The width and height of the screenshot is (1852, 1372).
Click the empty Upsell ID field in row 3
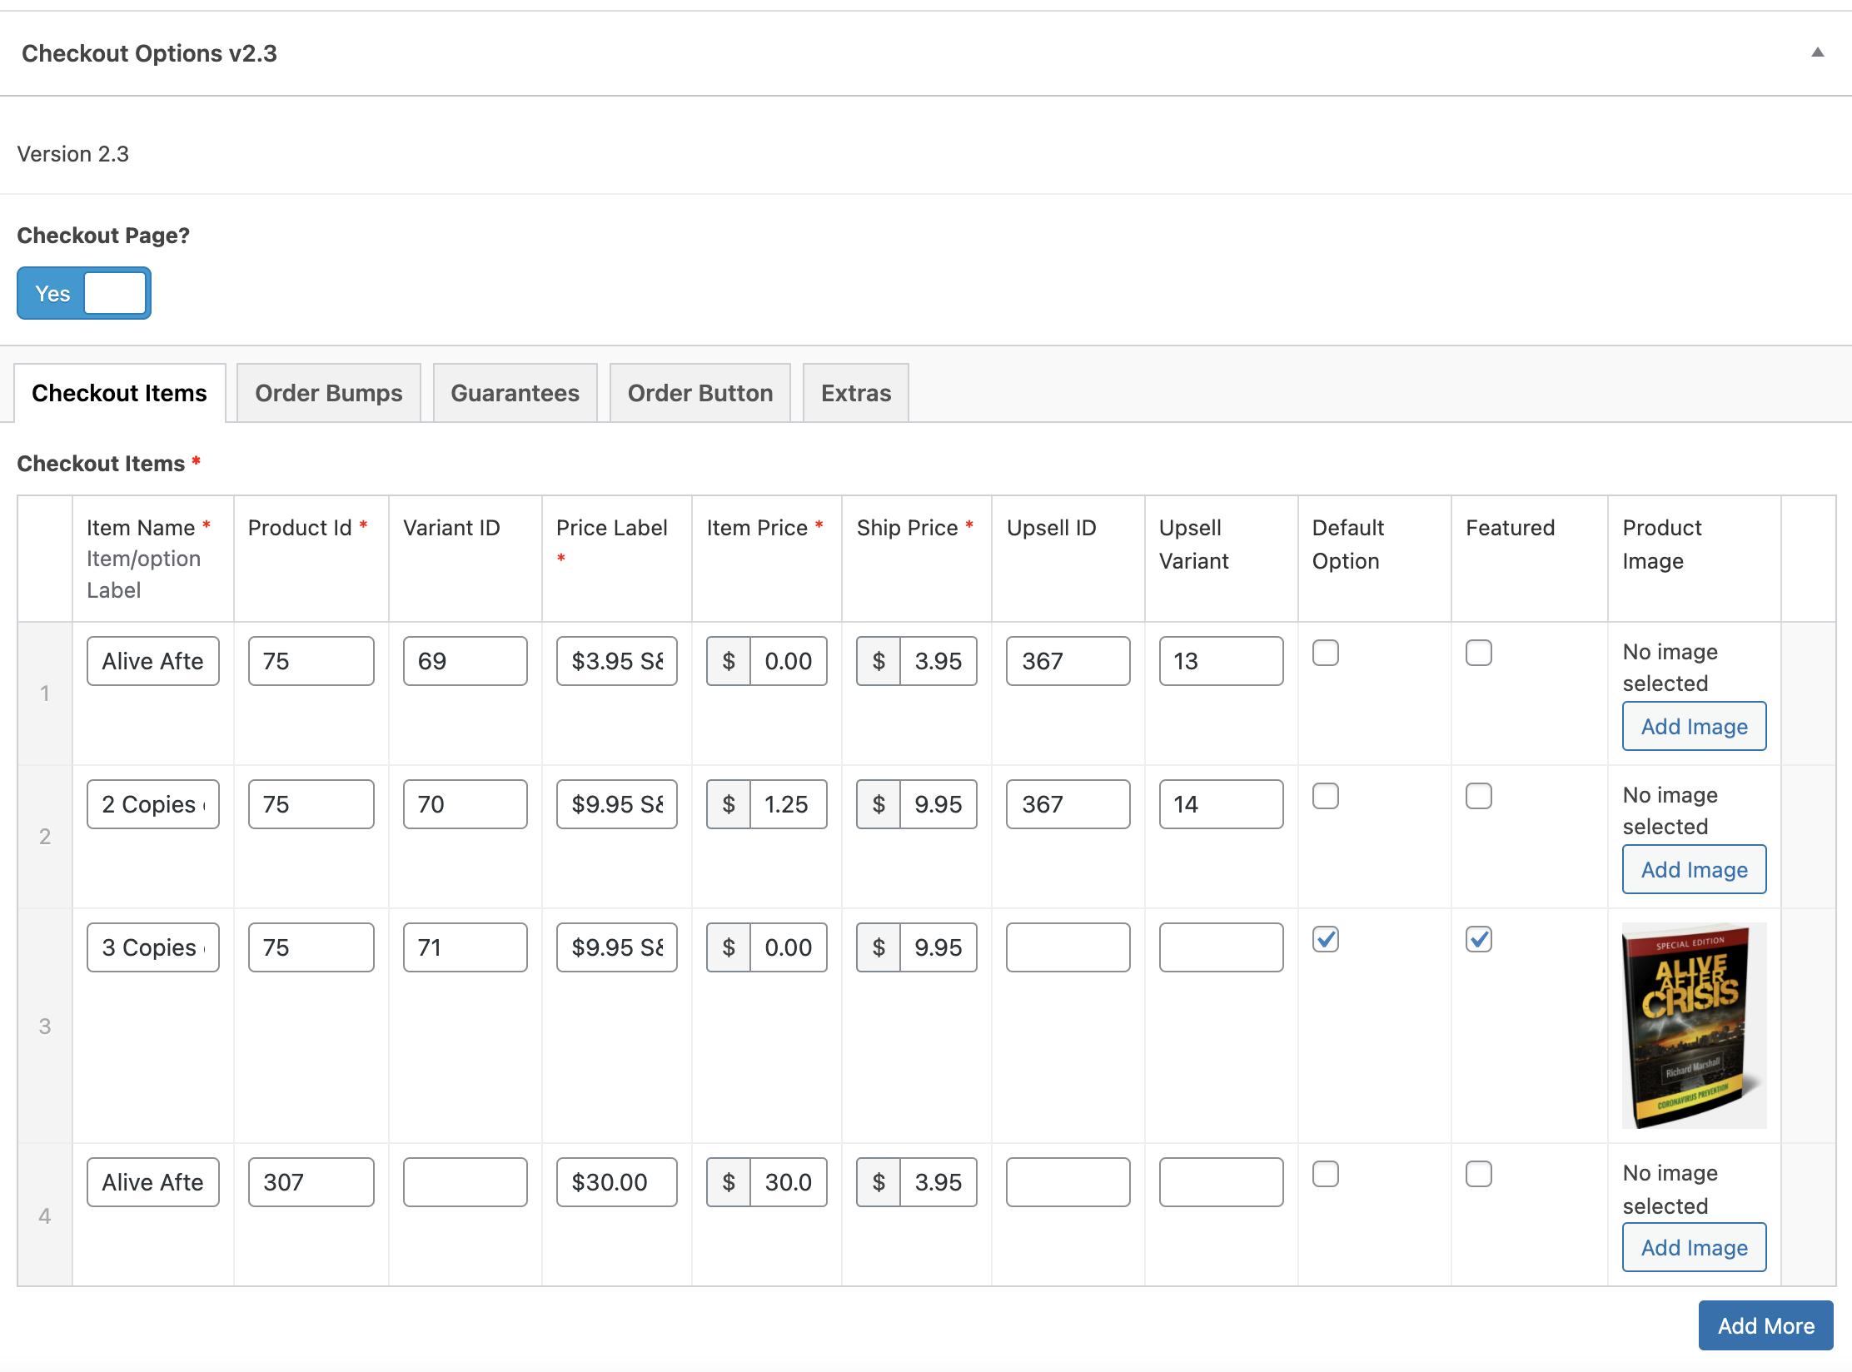(x=1068, y=947)
